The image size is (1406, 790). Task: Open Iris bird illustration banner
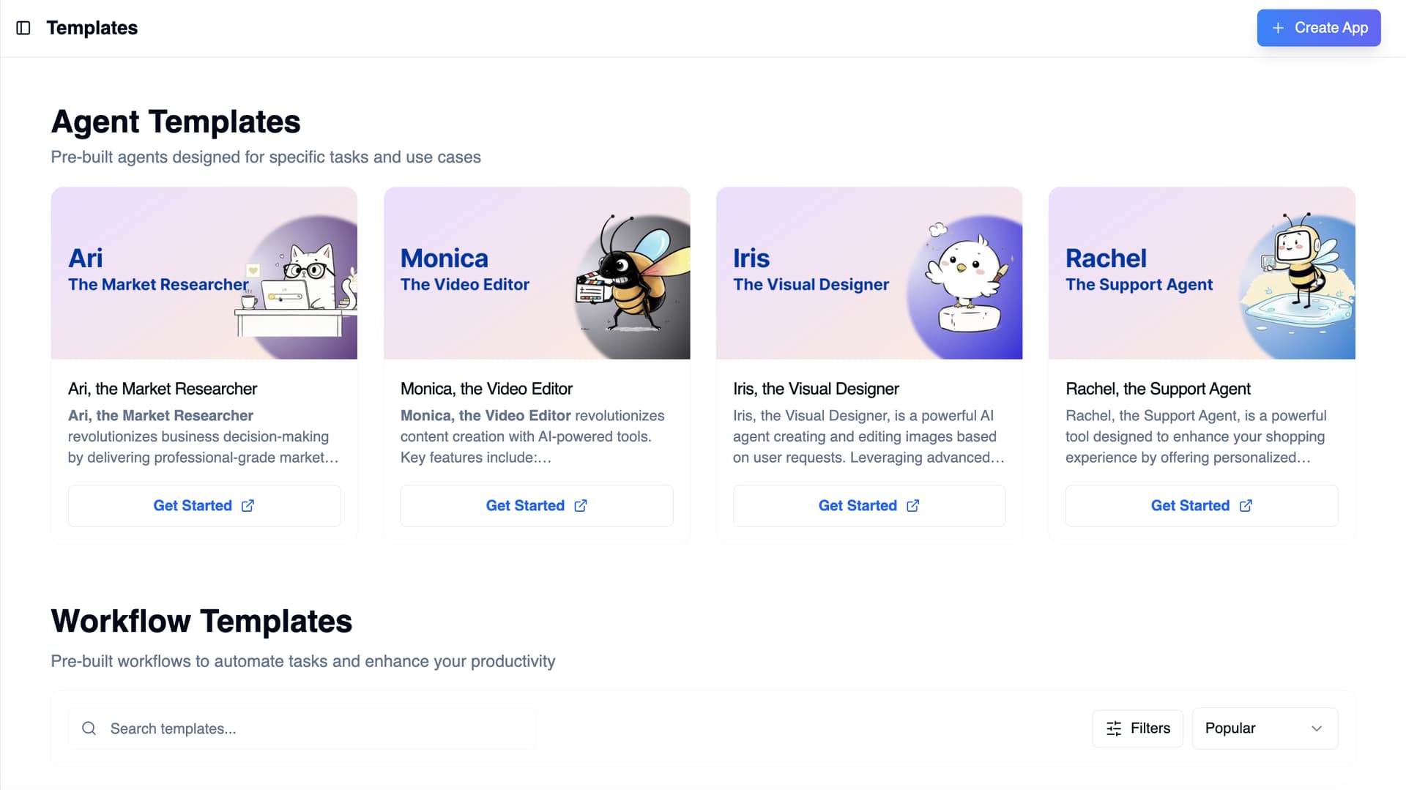[869, 273]
